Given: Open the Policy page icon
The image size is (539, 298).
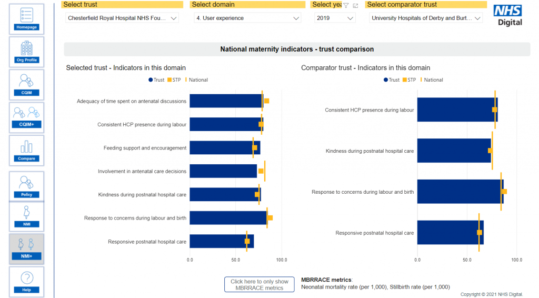Looking at the screenshot, I should click(x=26, y=186).
